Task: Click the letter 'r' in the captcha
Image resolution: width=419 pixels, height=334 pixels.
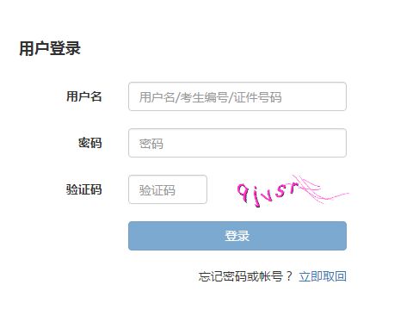Action: tap(293, 188)
